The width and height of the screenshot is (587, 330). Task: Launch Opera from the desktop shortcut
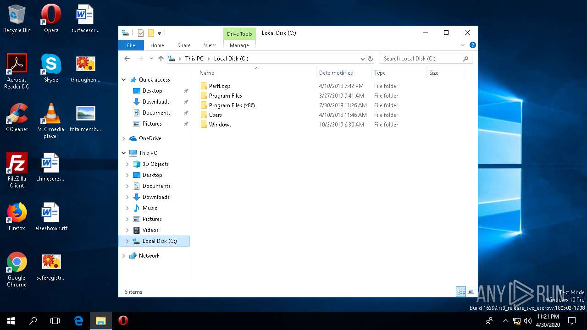pyautogui.click(x=51, y=19)
